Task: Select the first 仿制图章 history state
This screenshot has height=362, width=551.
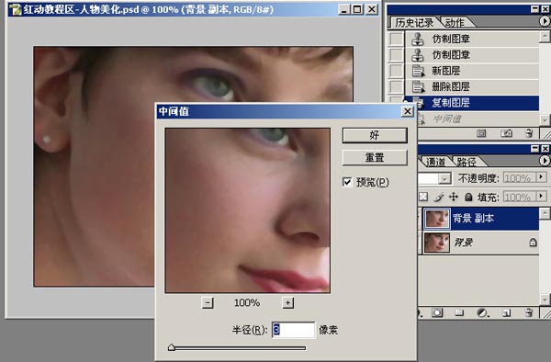Action: [x=472, y=39]
